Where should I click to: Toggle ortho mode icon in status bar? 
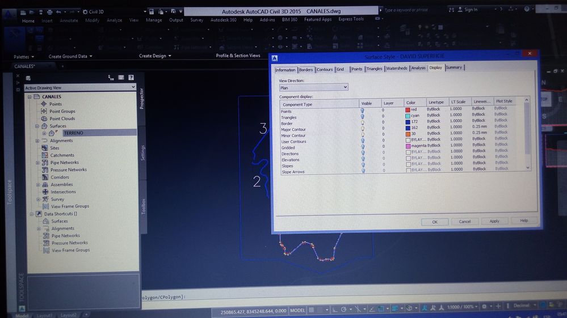335,309
